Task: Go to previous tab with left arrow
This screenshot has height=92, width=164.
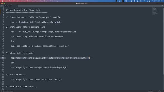Action: 1,6
